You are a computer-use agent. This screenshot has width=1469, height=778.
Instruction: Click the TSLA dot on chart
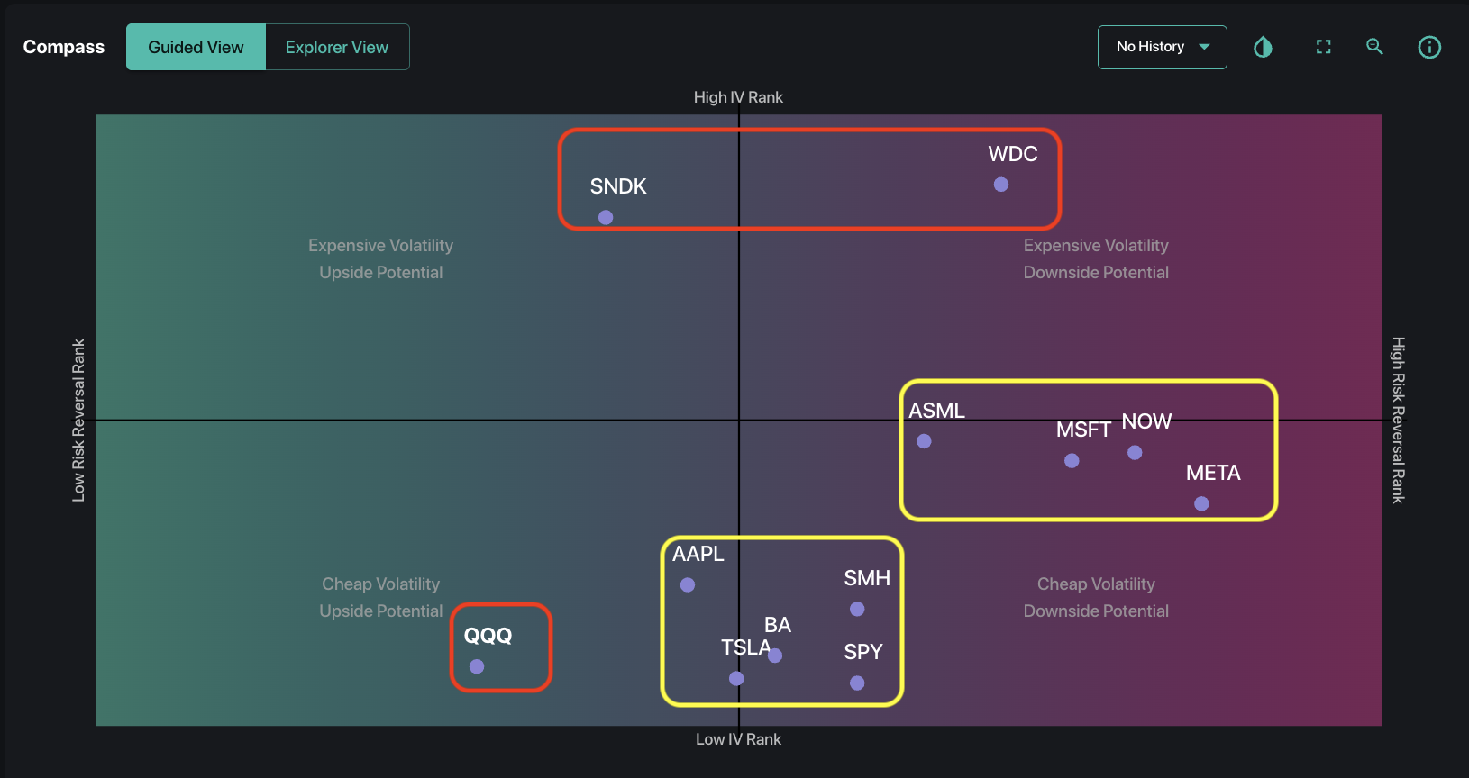point(736,678)
